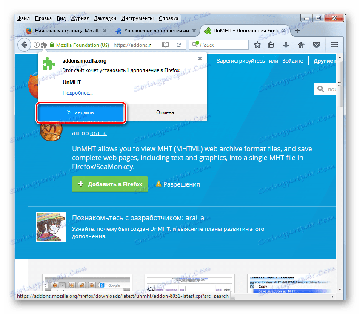Click the scrollbar down arrow
The image size is (360, 314).
pos(340,289)
